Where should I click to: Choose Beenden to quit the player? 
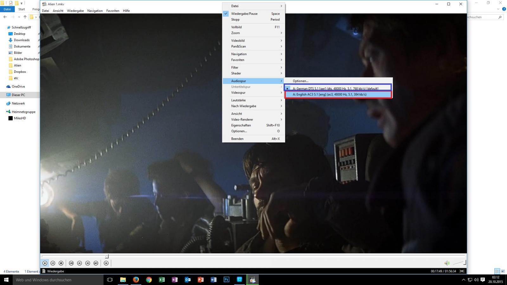pyautogui.click(x=253, y=139)
